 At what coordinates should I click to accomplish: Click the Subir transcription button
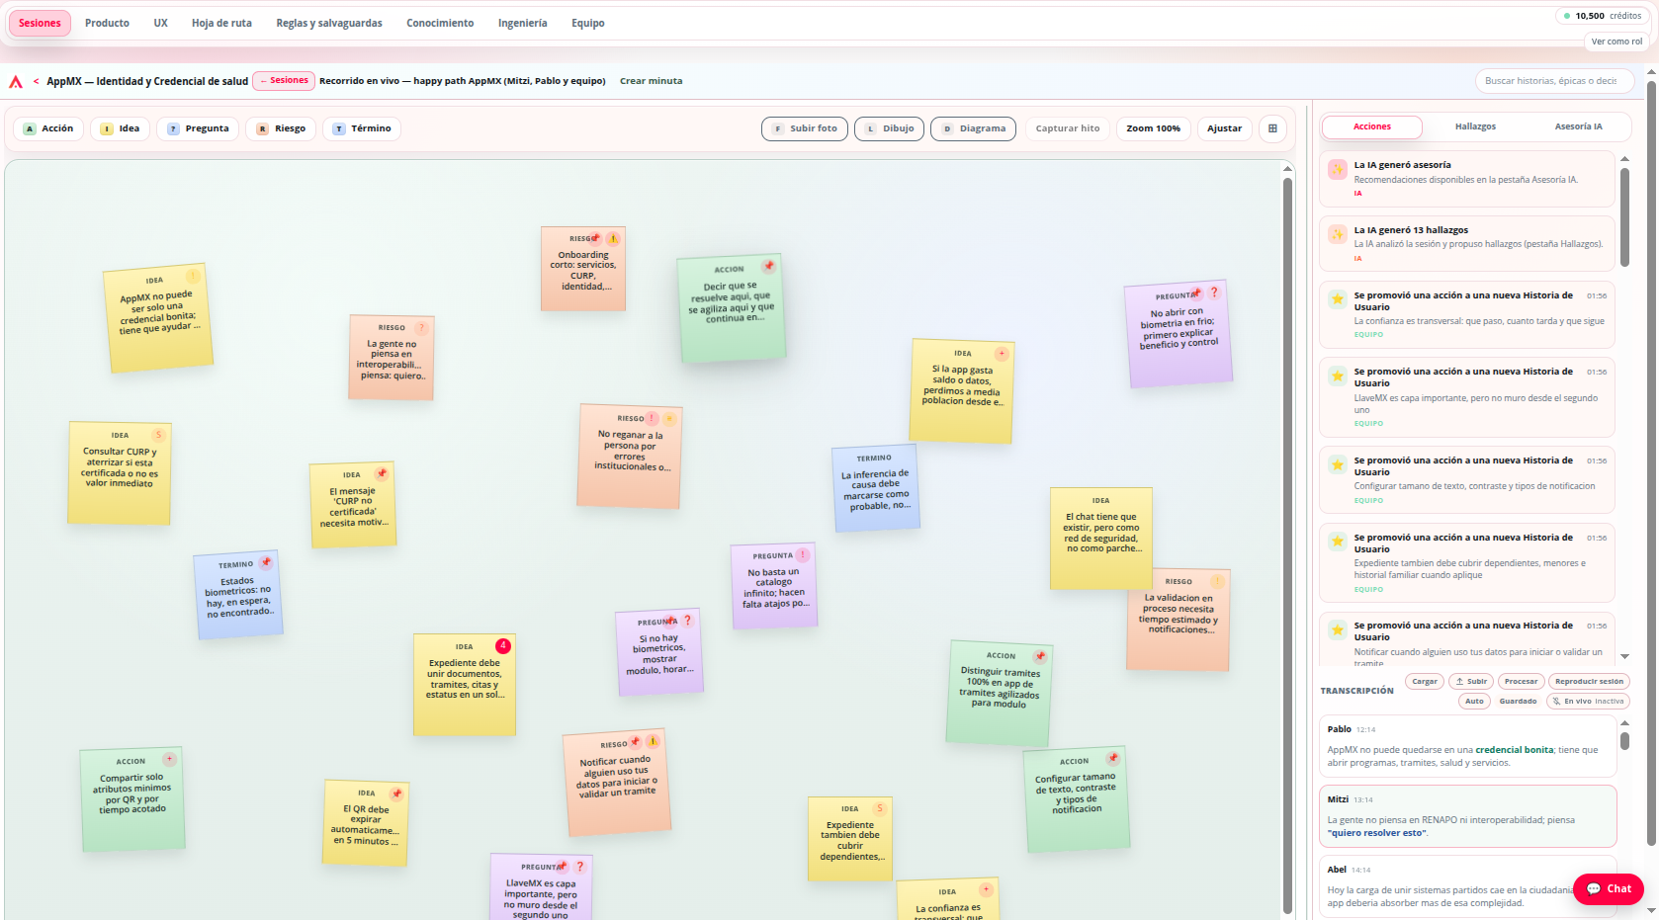1471,682
